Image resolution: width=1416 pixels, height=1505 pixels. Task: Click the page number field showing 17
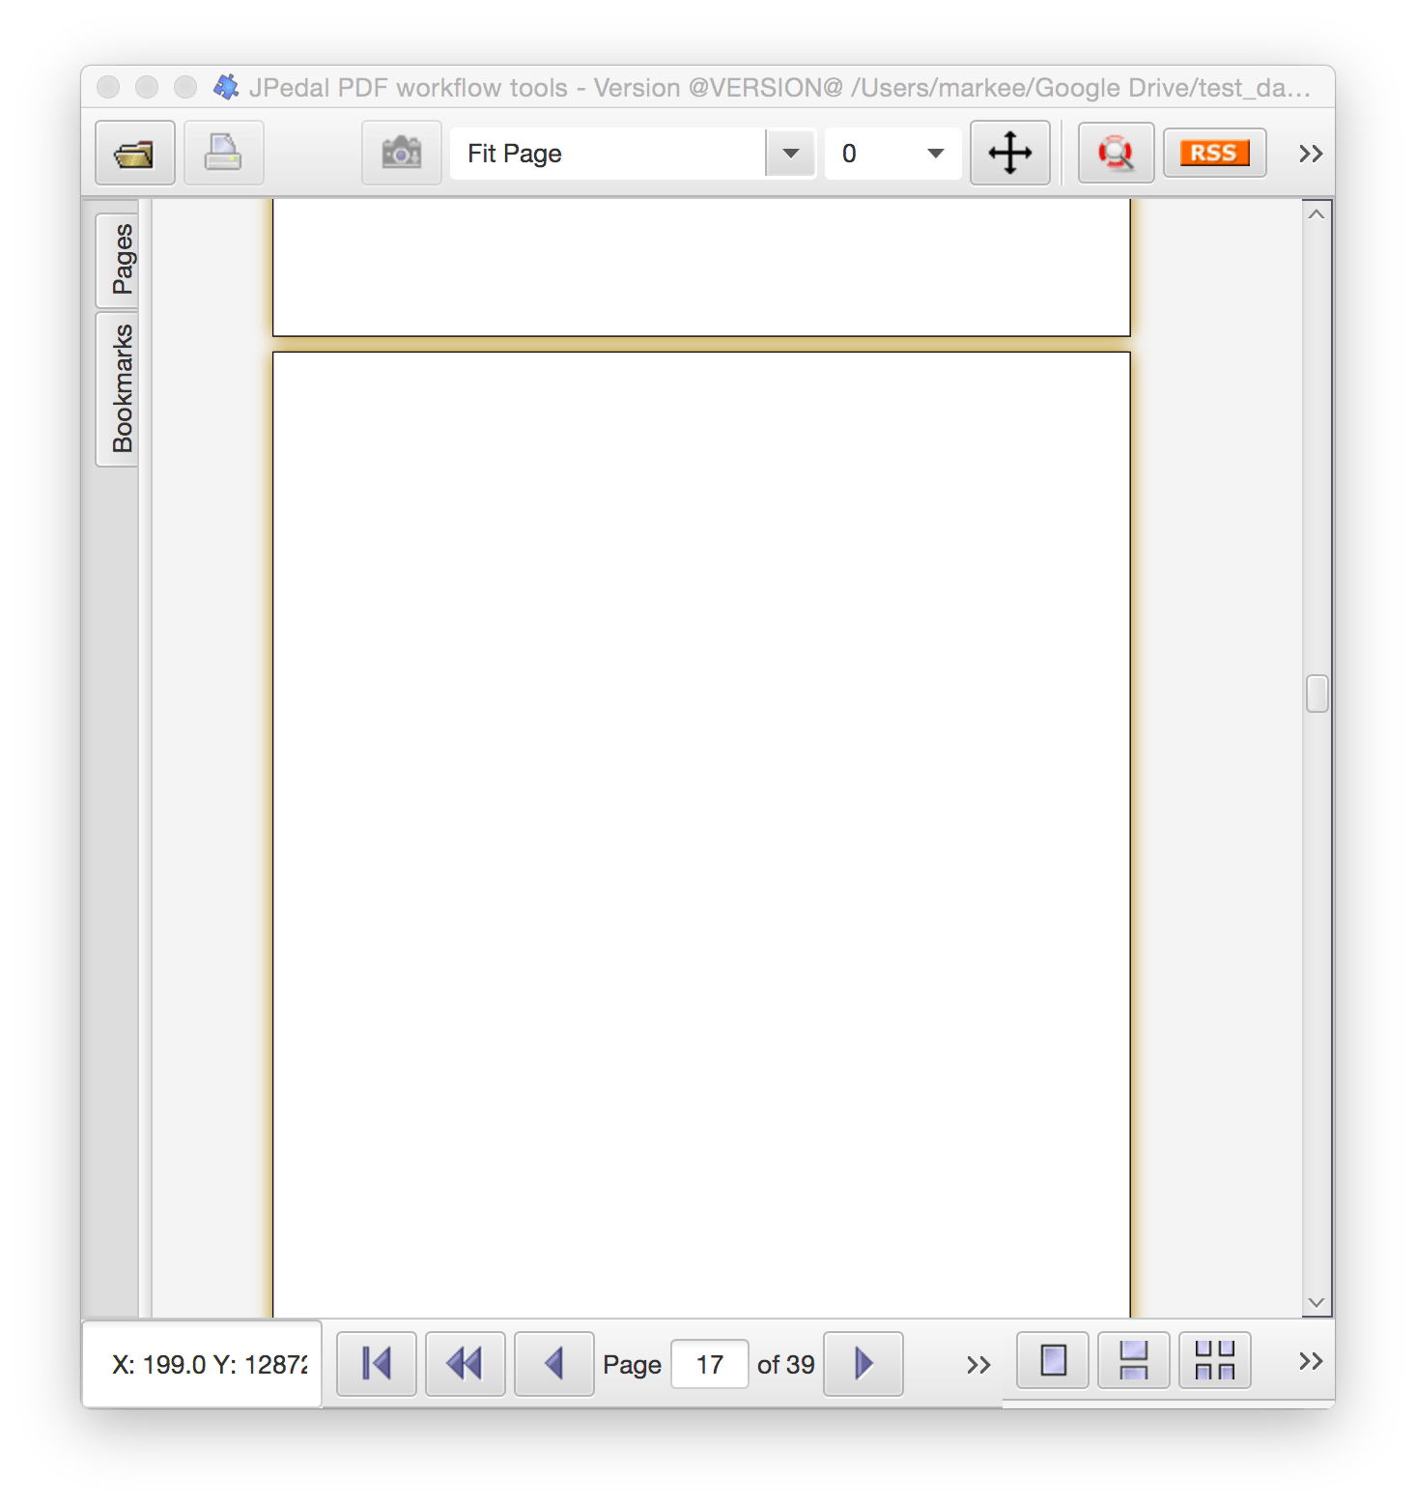tap(709, 1364)
